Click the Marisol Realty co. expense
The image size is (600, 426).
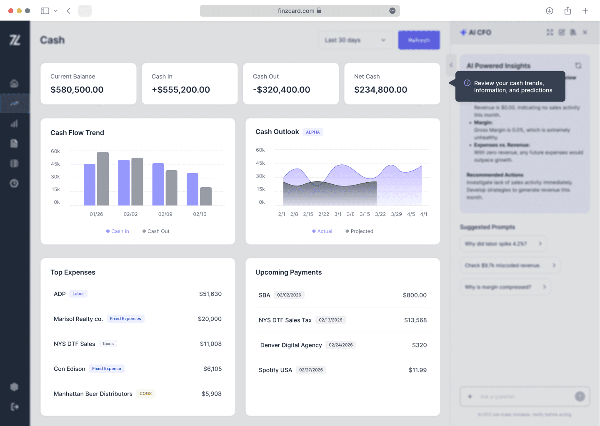tap(138, 319)
